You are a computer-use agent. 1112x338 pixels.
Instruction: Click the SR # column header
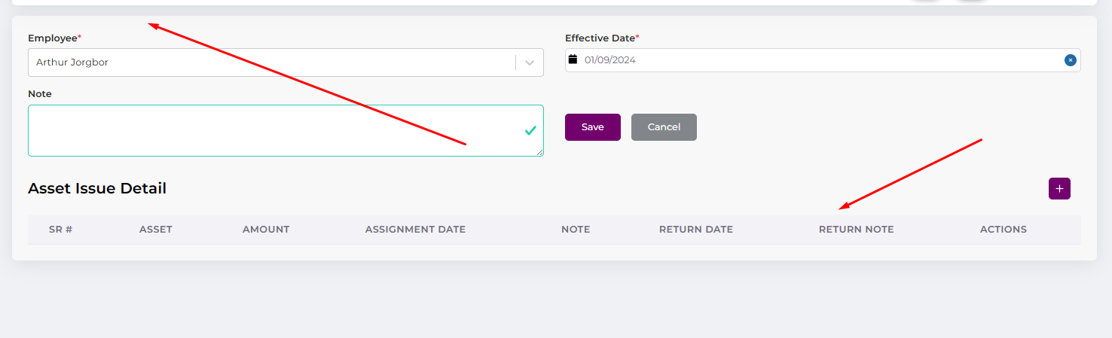(x=60, y=230)
